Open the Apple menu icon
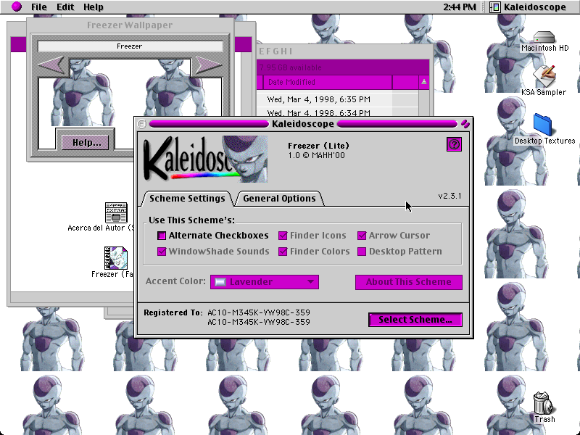Viewport: 580px width, 435px height. pos(16,7)
